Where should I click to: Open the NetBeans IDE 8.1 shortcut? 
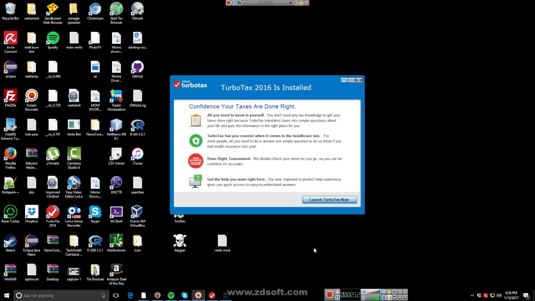point(116,129)
